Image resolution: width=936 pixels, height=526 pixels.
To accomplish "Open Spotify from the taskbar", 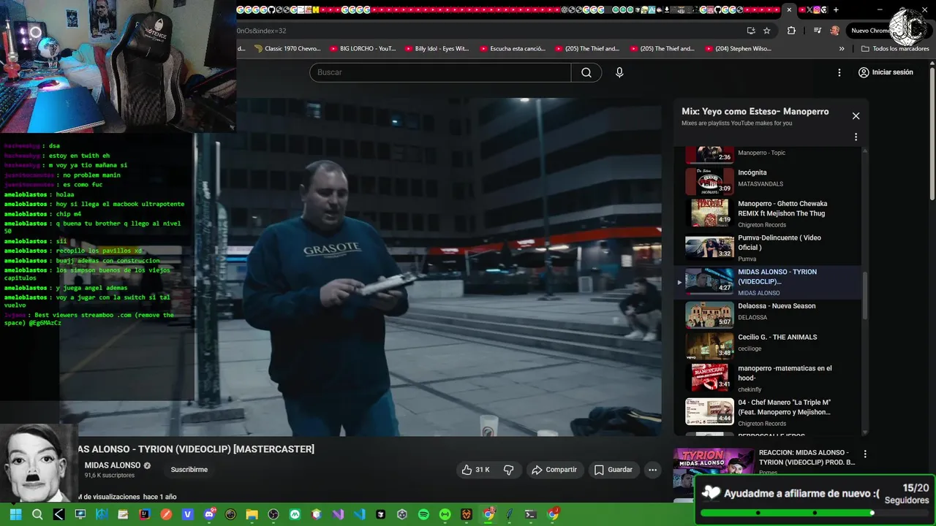I will point(423,514).
